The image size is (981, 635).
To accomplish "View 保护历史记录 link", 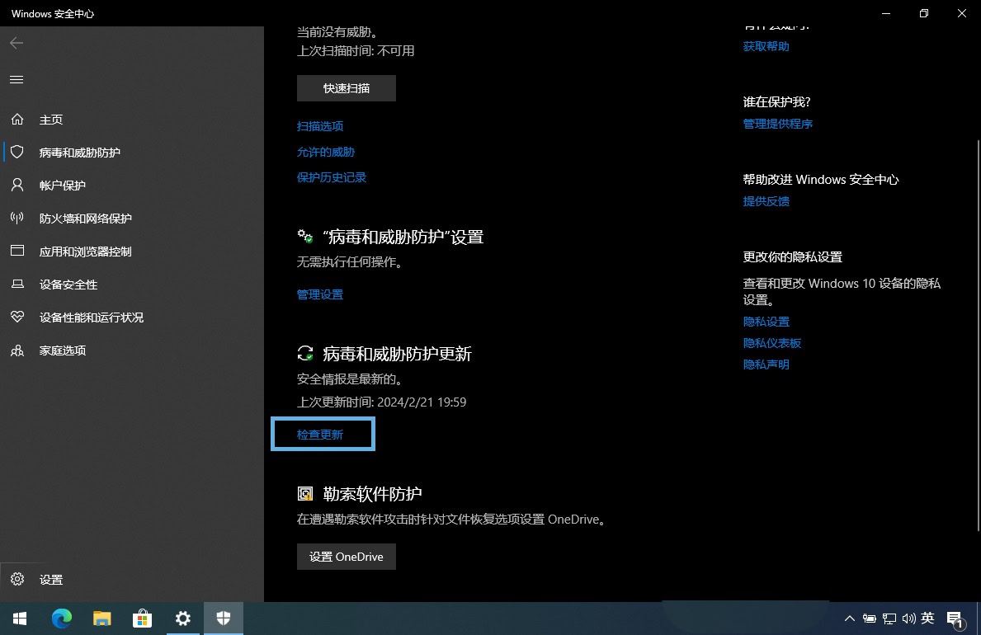I will point(332,177).
